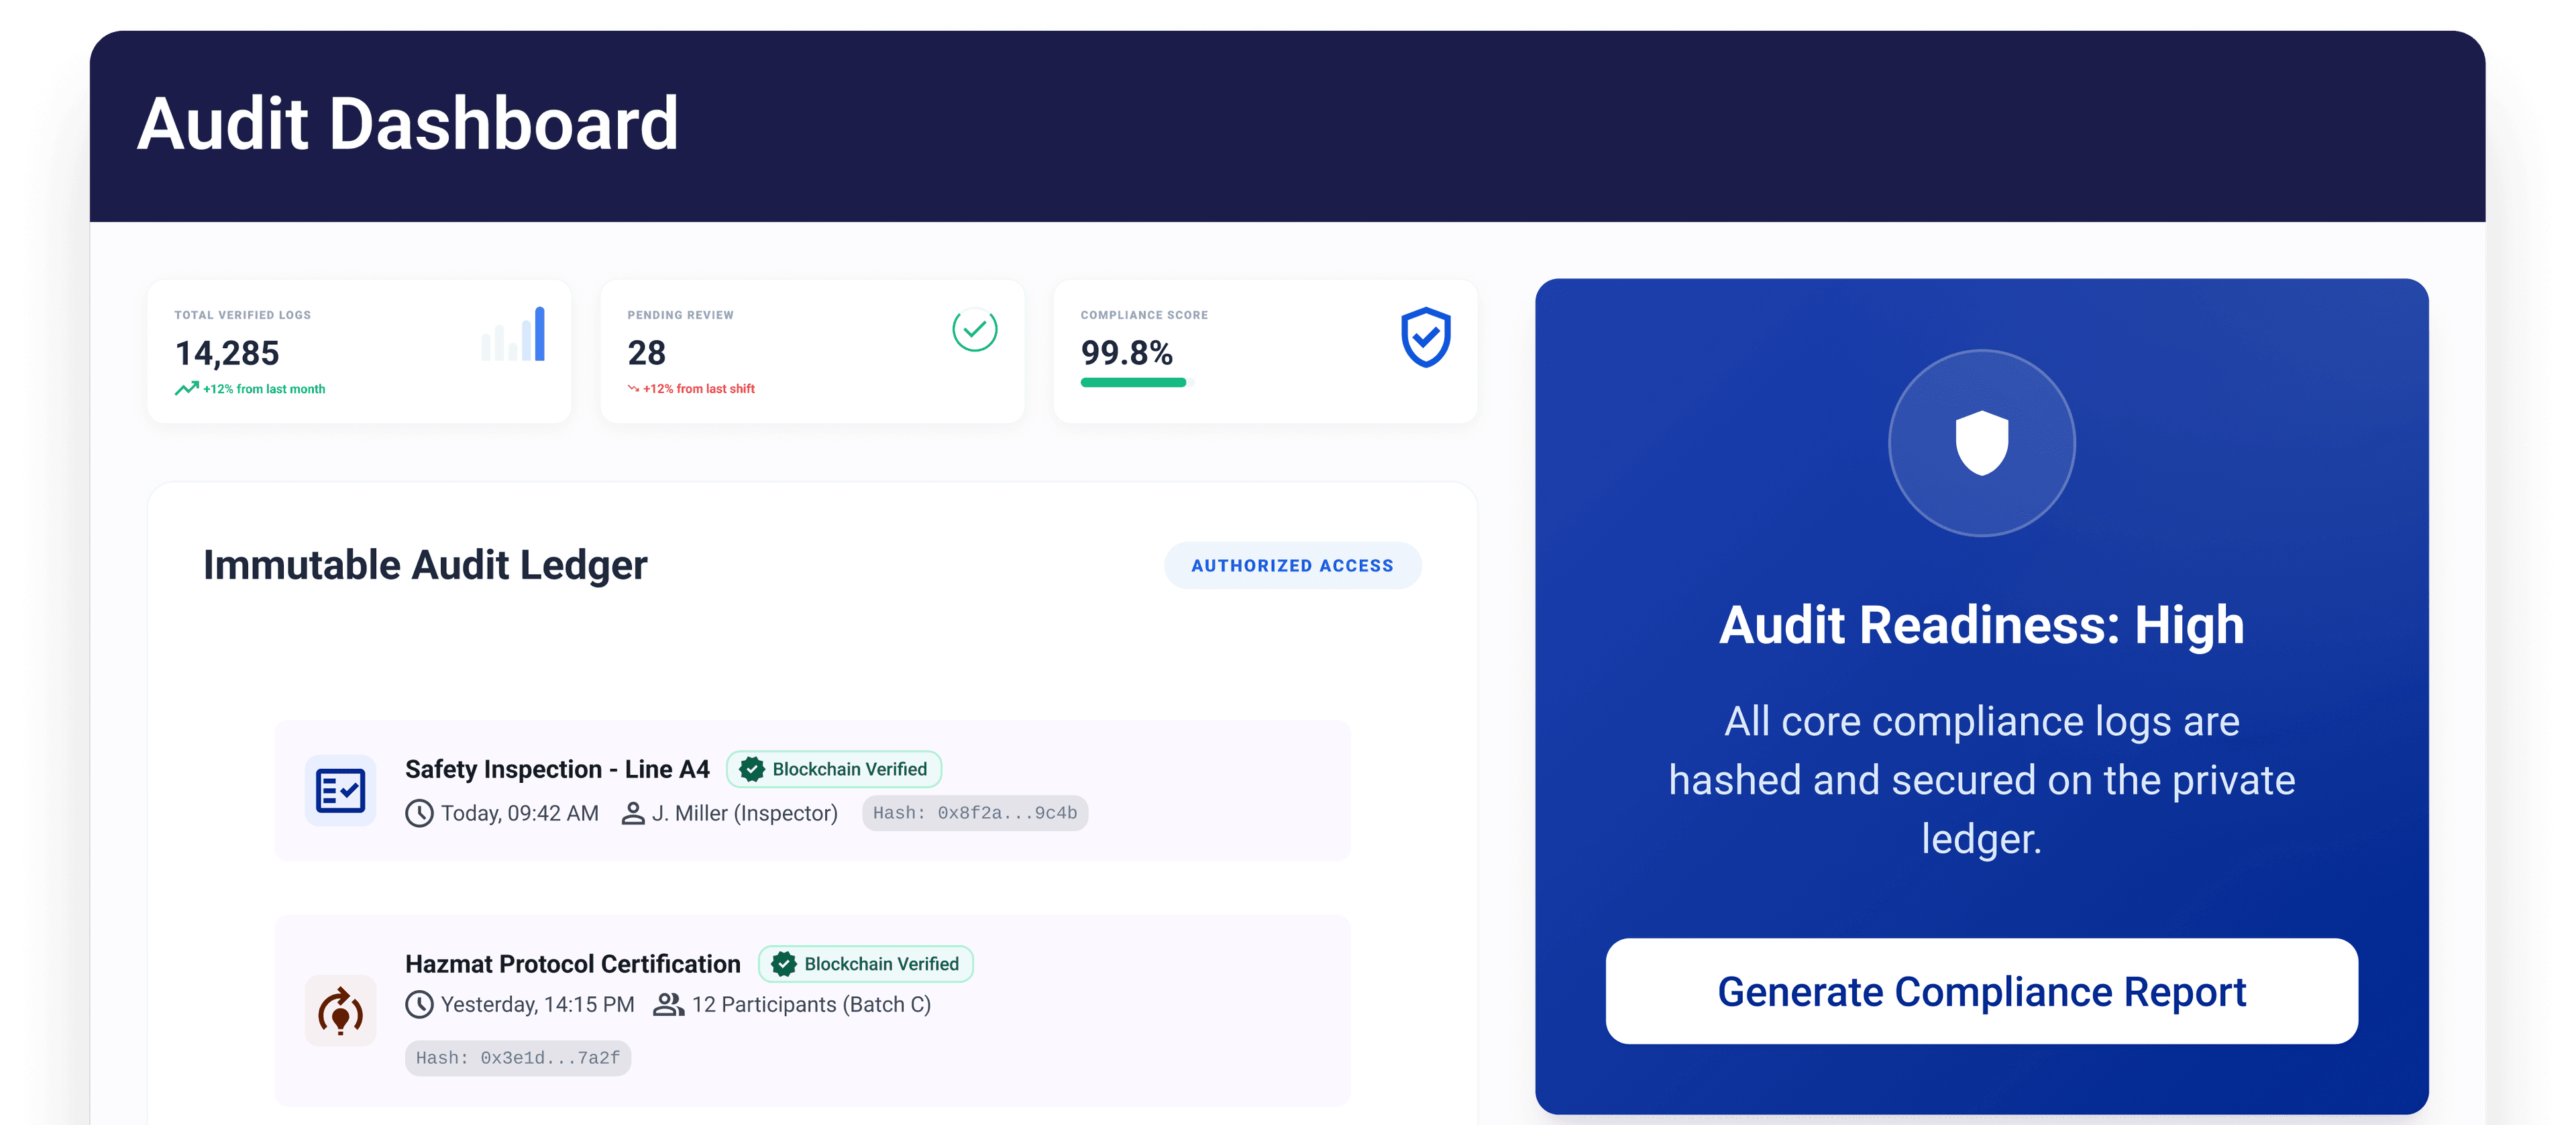The height and width of the screenshot is (1125, 2576).
Task: Click the TOTAL VERIFIED LOGS label
Action: [243, 315]
